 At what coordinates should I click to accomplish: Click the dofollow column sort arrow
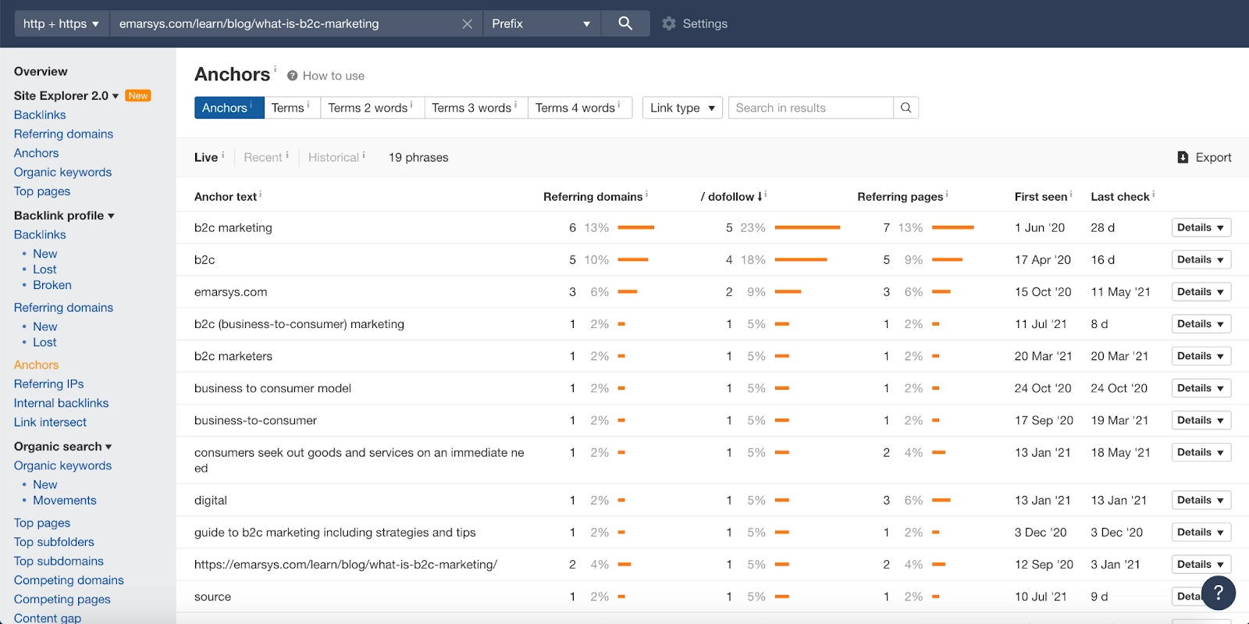[x=760, y=197]
